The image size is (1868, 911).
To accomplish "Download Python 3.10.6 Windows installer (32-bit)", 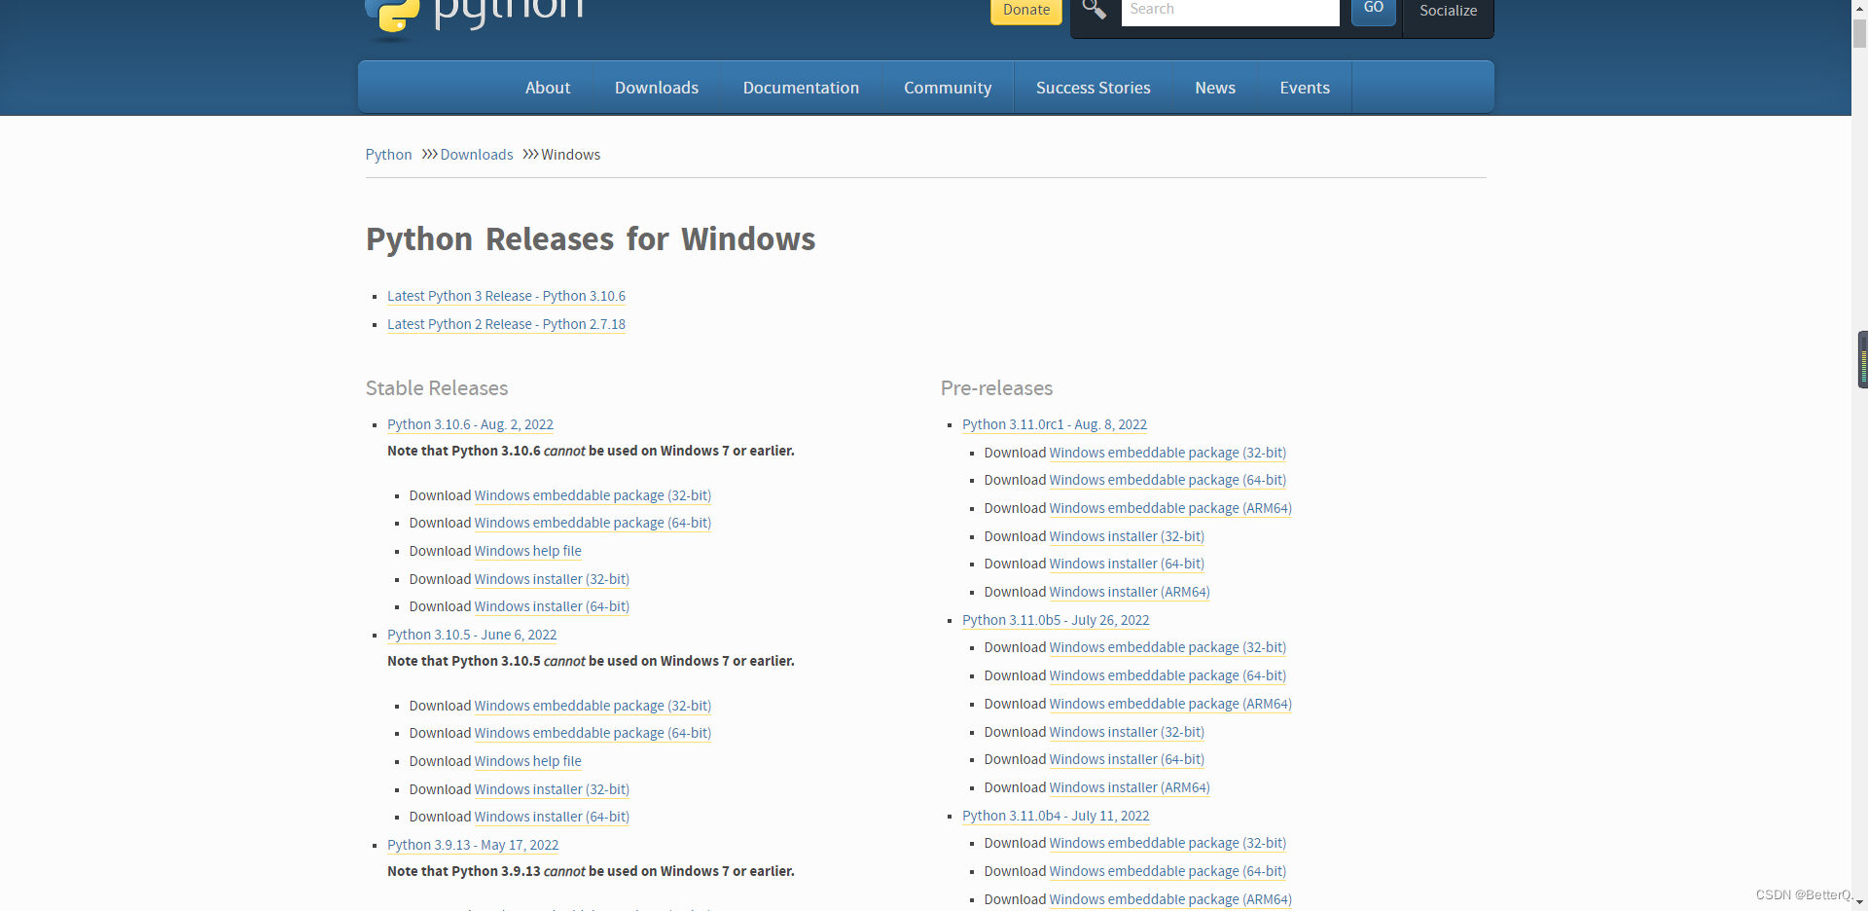I will [552, 579].
